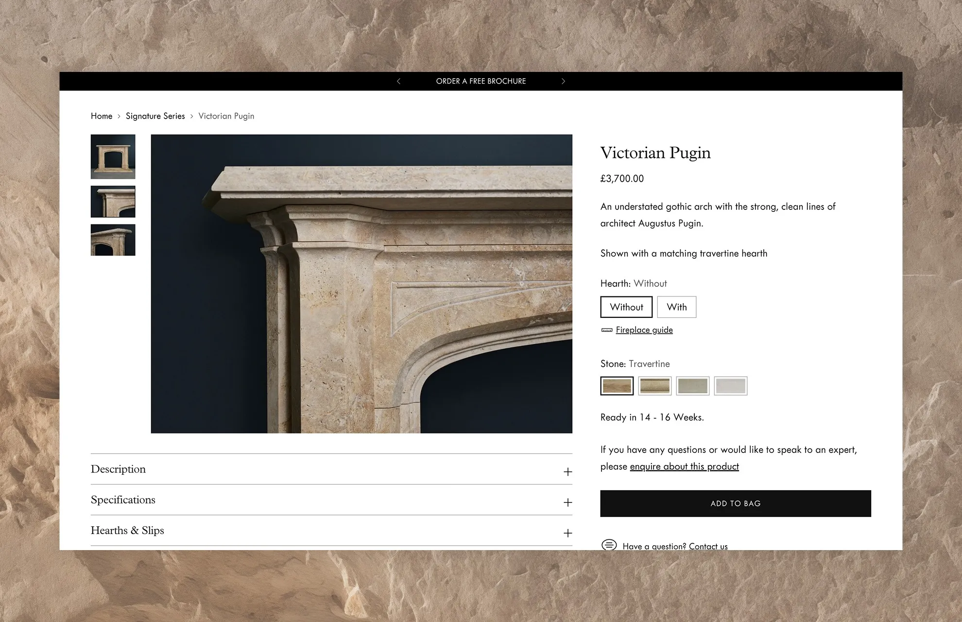Choose the fourth white stone swatch
Screen dimensions: 962x622
pyautogui.click(x=730, y=386)
